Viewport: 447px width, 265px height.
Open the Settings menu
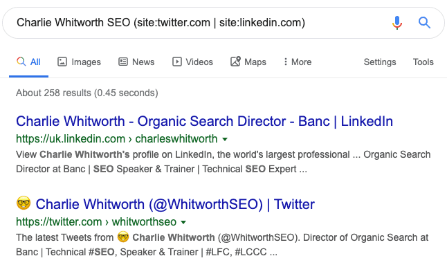(380, 62)
